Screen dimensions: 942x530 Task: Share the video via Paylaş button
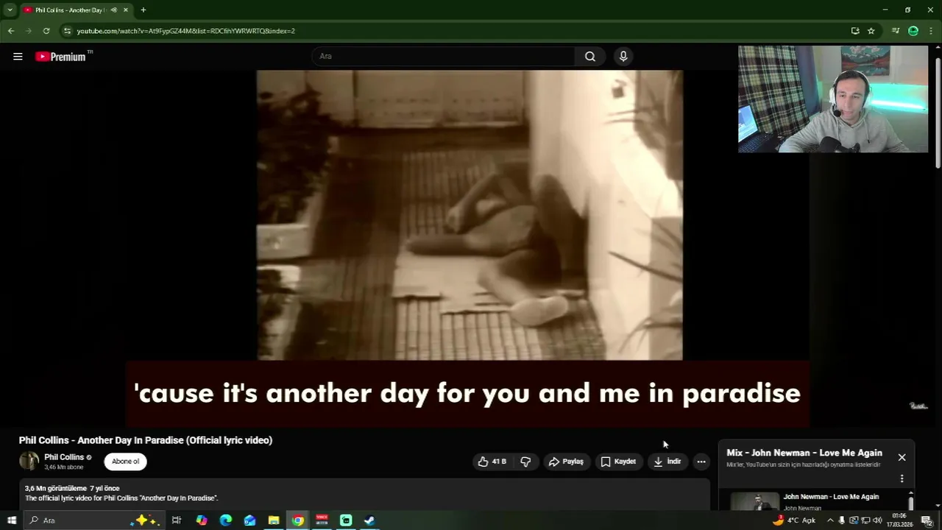tap(566, 462)
